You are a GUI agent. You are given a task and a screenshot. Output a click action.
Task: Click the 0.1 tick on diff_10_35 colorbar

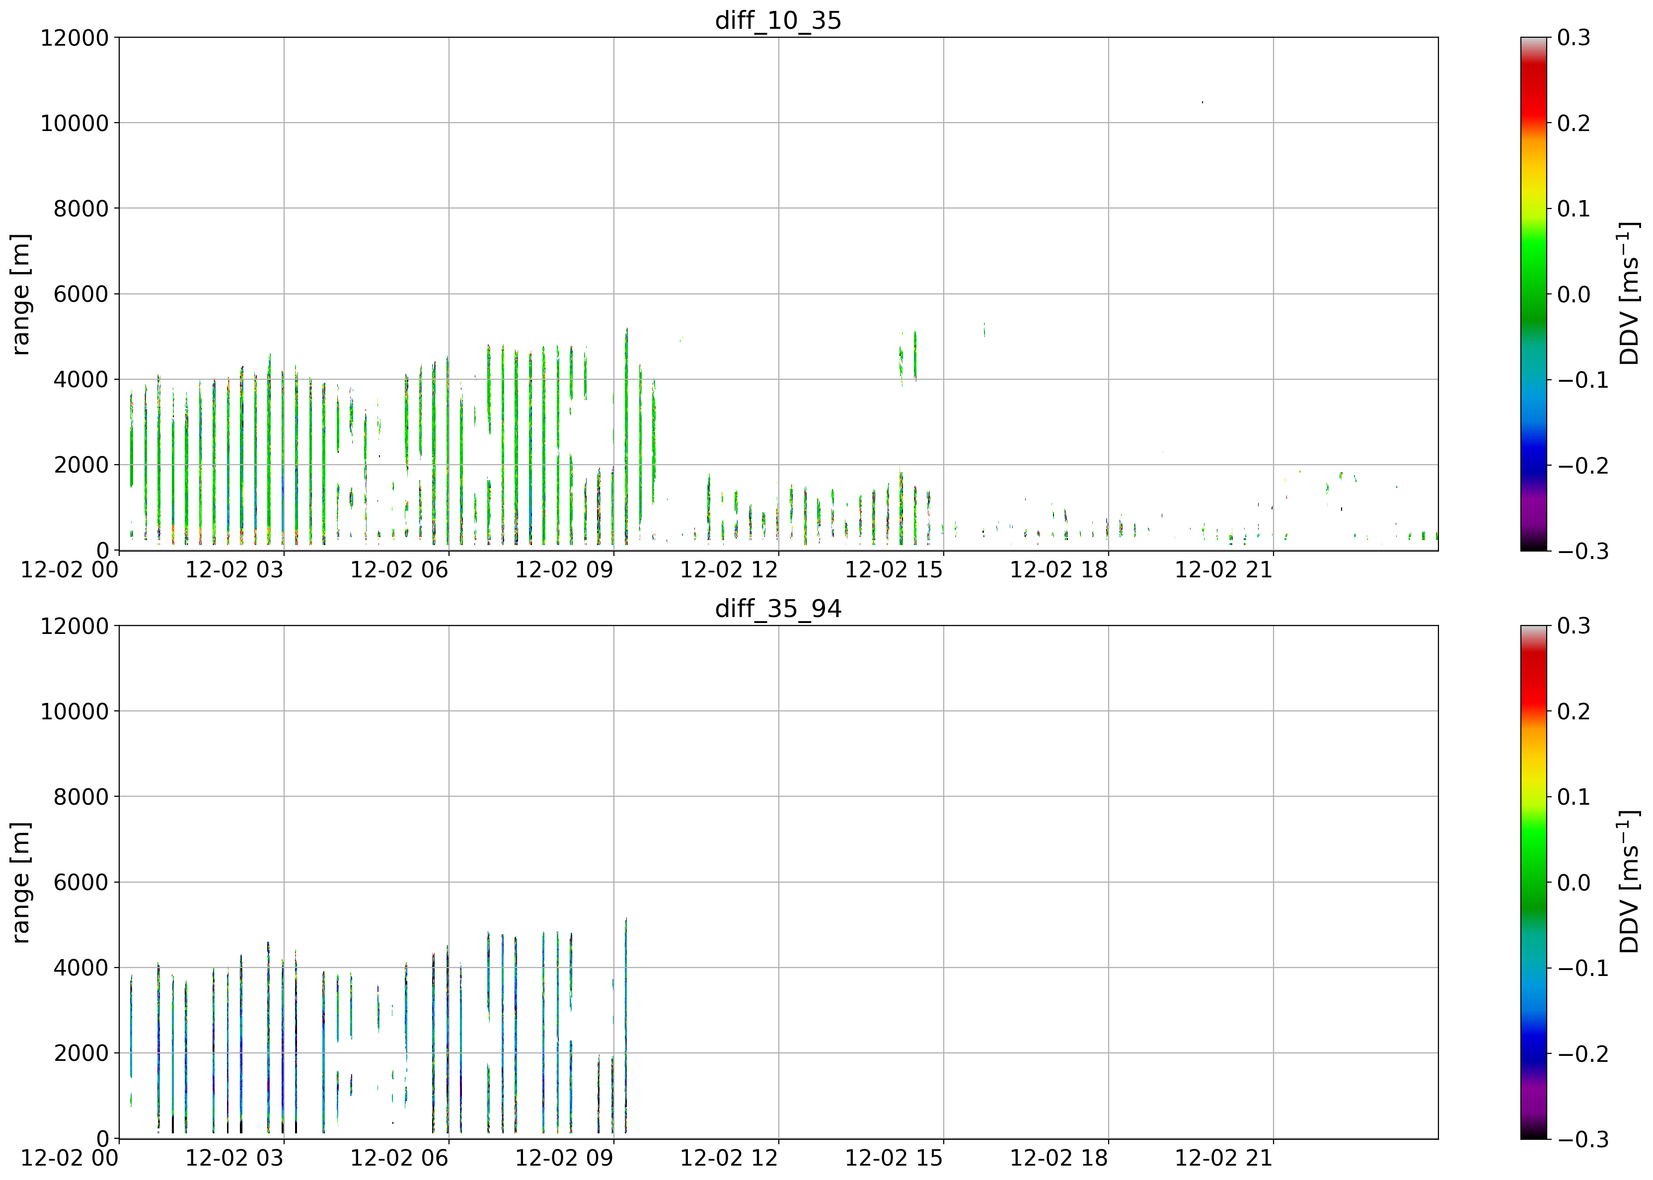[x=1574, y=208]
